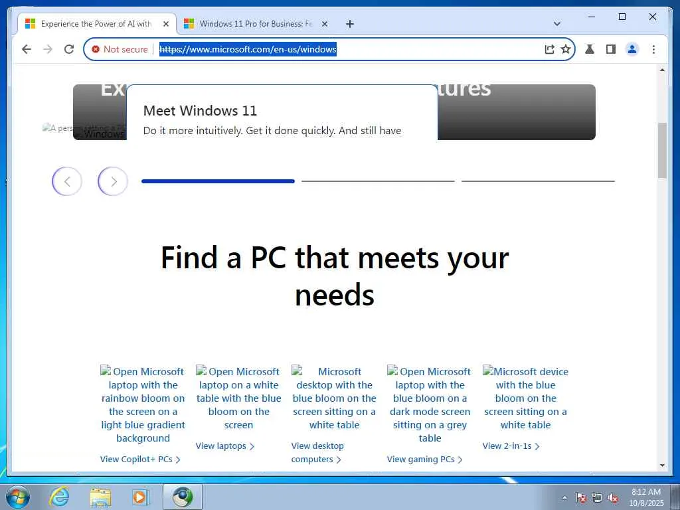The image size is (680, 510).
Task: Click Microsoft device blue bloom image
Action: [x=525, y=398]
